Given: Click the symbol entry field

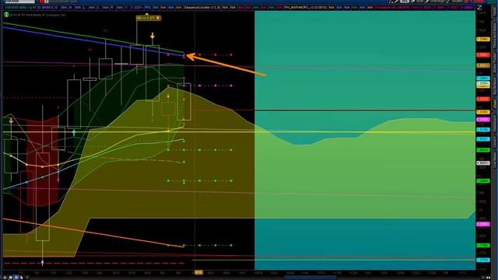Looking at the screenshot, I should tap(19, 2).
